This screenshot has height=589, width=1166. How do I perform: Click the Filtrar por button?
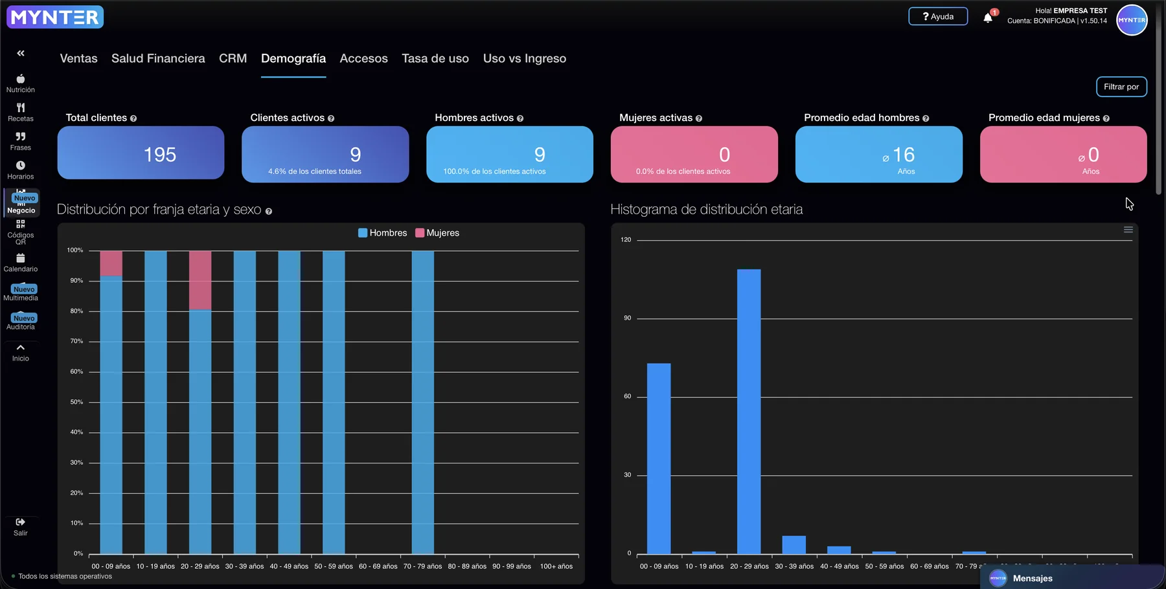coord(1121,87)
